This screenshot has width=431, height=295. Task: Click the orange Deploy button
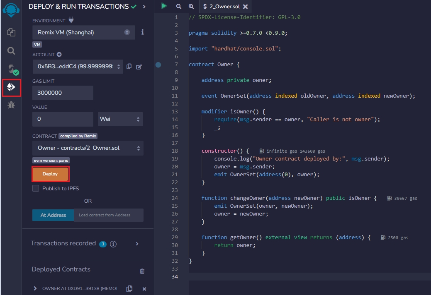(50, 174)
